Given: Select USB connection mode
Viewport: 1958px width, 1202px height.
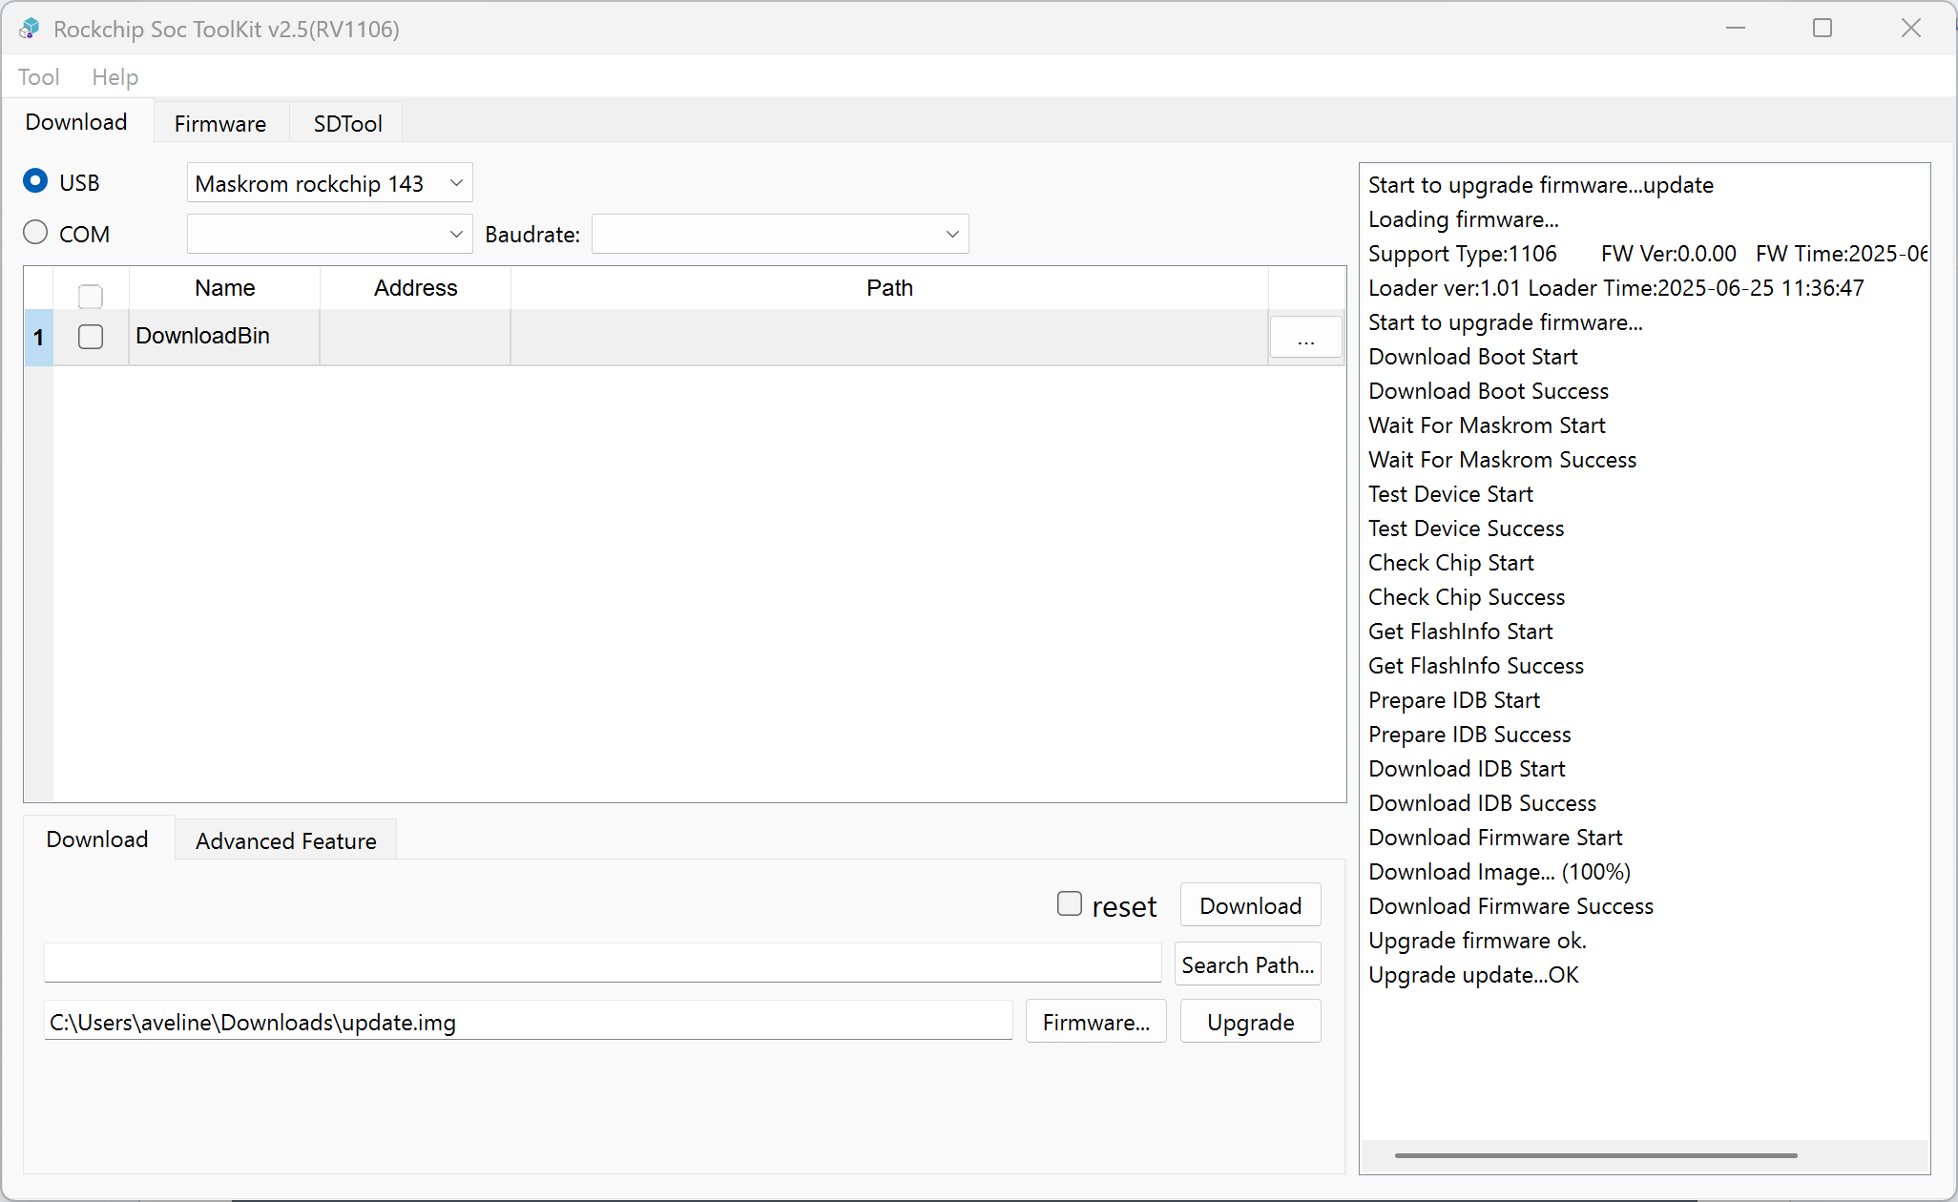Looking at the screenshot, I should point(35,180).
